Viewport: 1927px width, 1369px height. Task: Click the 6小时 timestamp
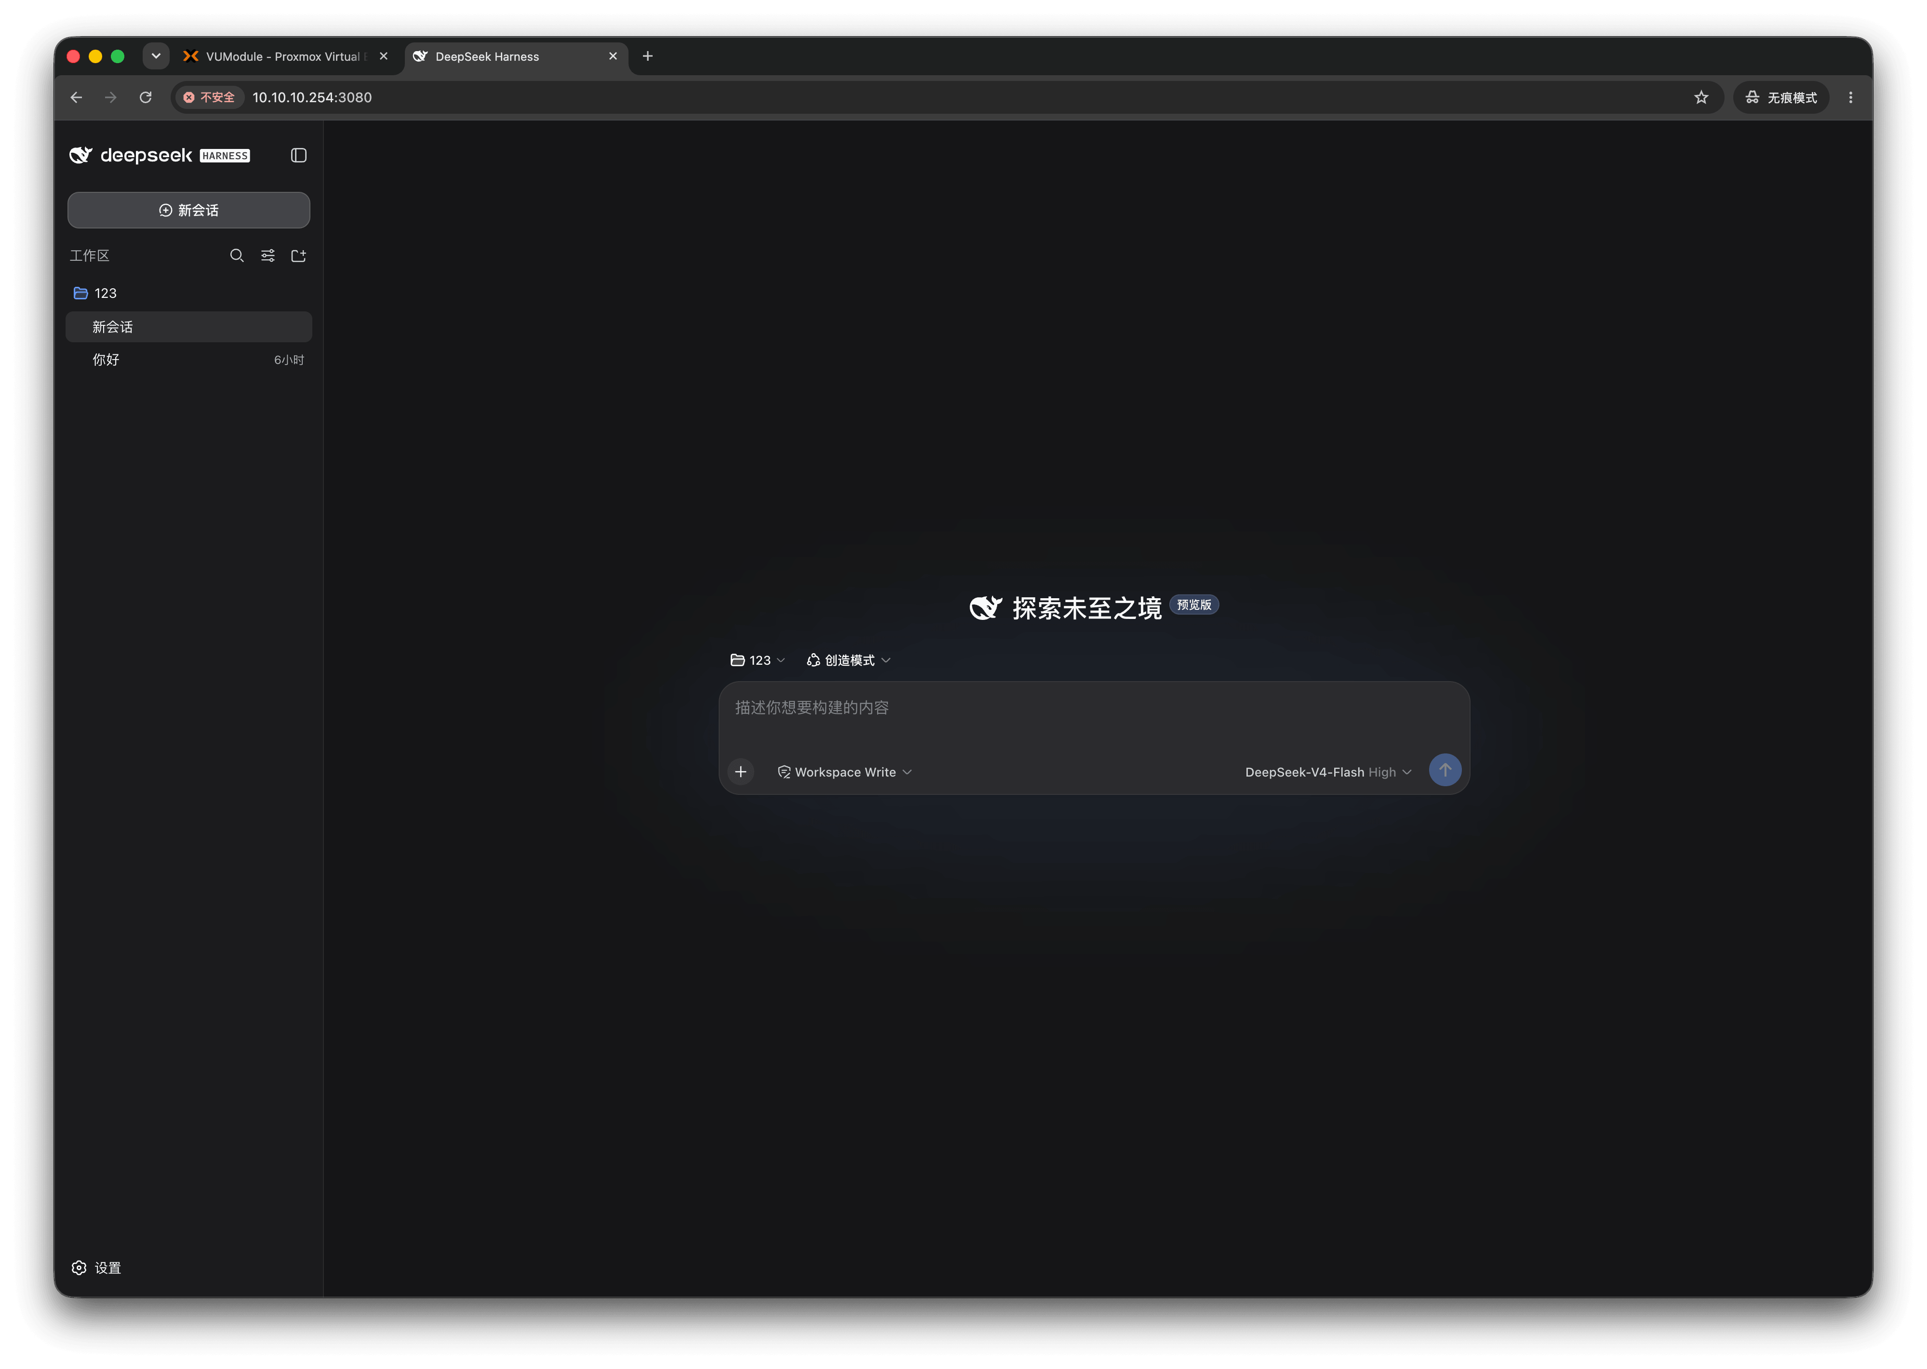click(x=289, y=360)
